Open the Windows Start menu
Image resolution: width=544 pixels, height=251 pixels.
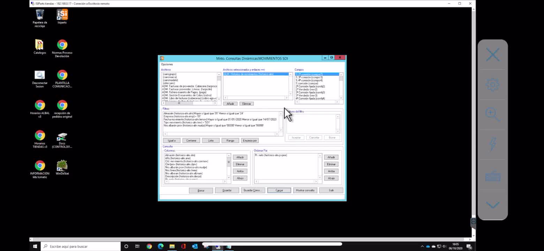click(x=35, y=246)
